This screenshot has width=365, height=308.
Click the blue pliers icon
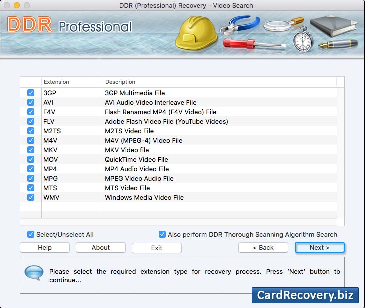pos(240,25)
